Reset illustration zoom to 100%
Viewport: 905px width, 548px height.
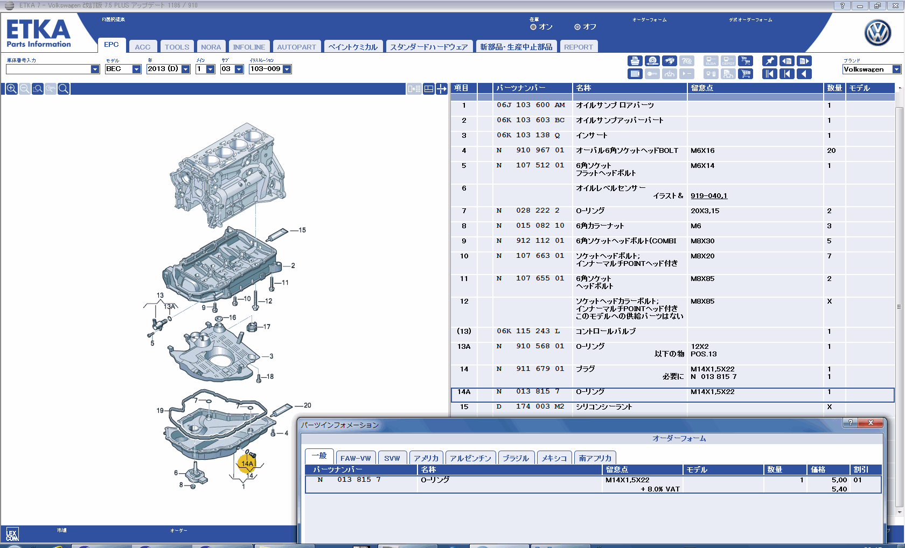tap(51, 89)
